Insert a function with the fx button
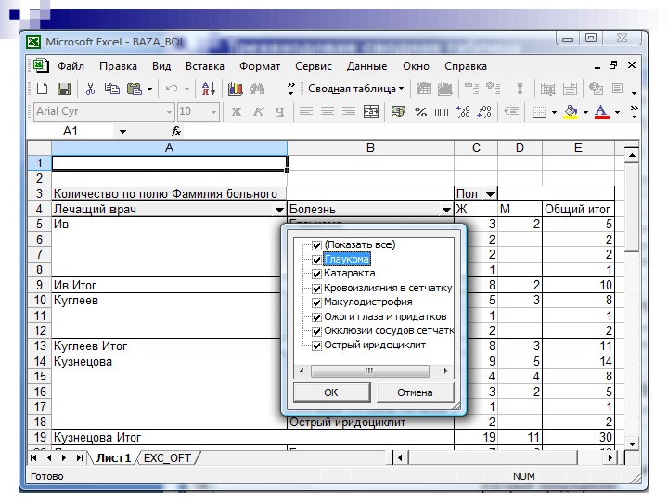 coord(176,131)
